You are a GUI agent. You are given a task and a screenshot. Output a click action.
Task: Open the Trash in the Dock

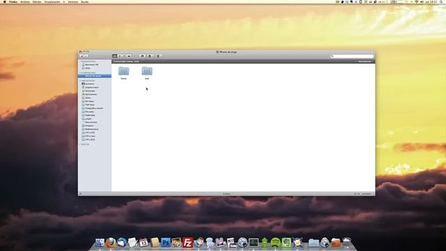(347, 243)
